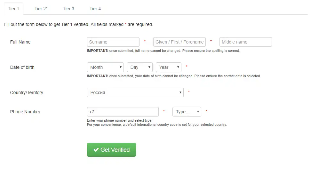The image size is (311, 169).
Task: Click the checkmark icon on Get Verified
Action: click(x=96, y=150)
